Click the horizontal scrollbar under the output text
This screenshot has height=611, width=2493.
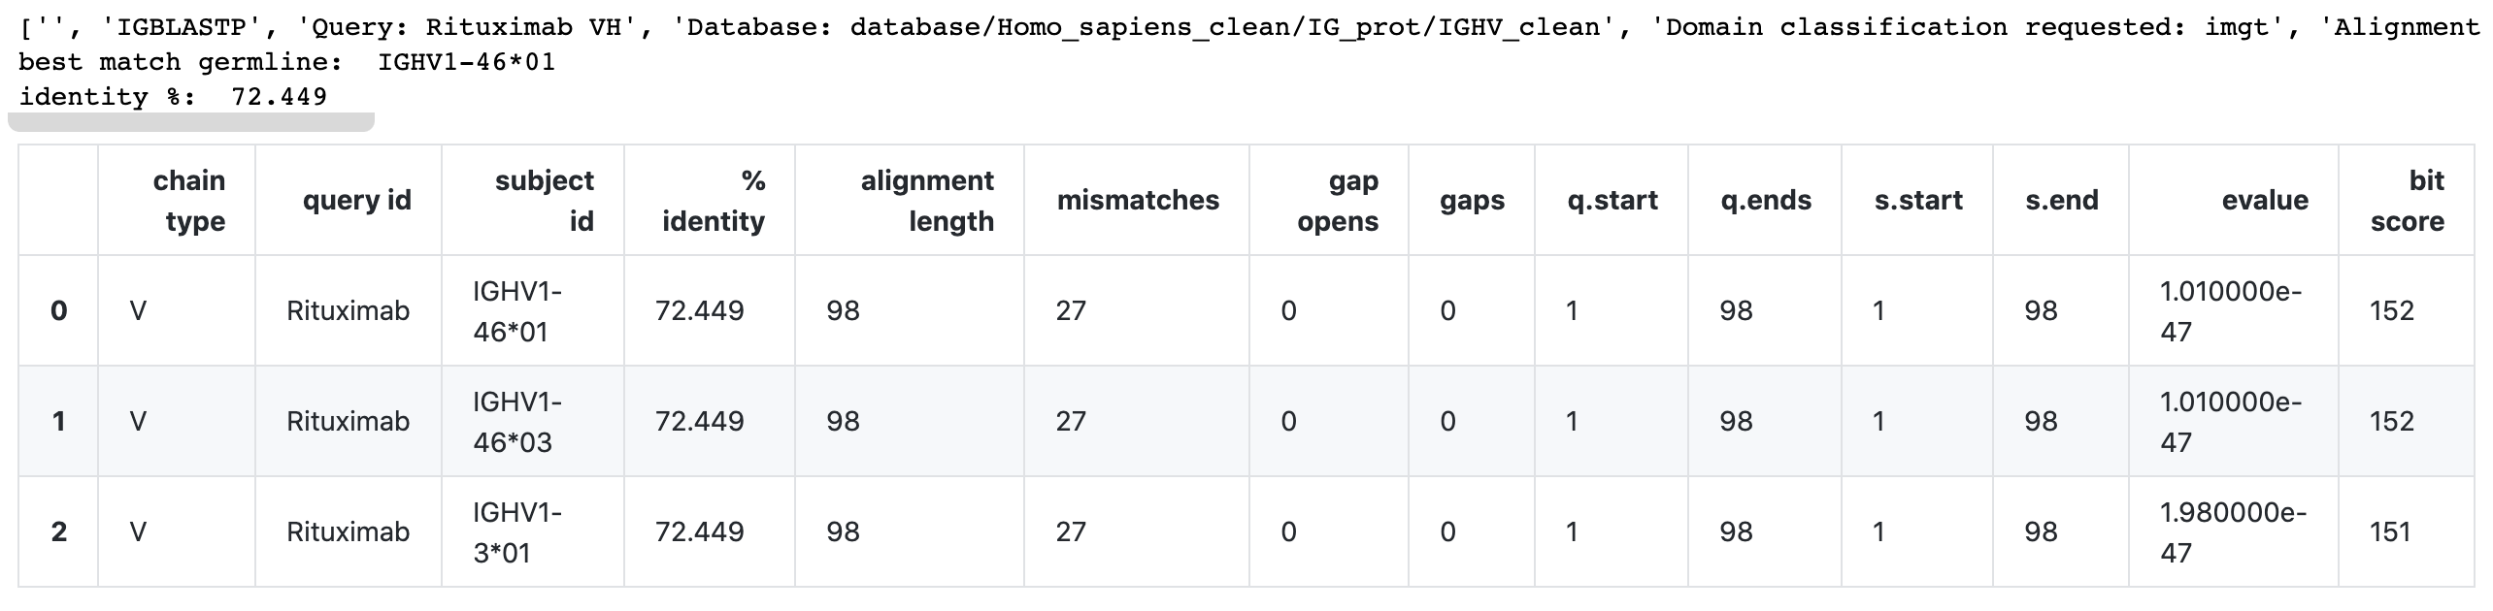pos(191,122)
